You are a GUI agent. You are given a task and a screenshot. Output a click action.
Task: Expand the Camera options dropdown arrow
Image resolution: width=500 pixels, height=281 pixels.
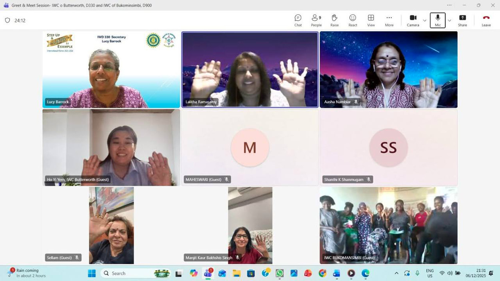click(424, 21)
